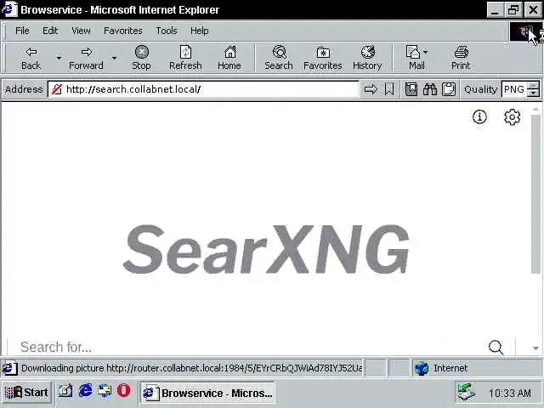Print the current page
Screen dimensions: 544x408
pos(461,59)
